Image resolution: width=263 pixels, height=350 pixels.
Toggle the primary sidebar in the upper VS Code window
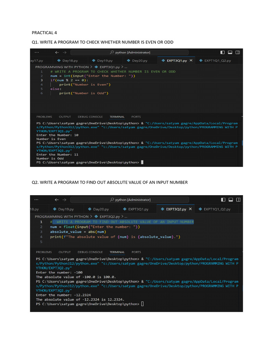coord(223,52)
